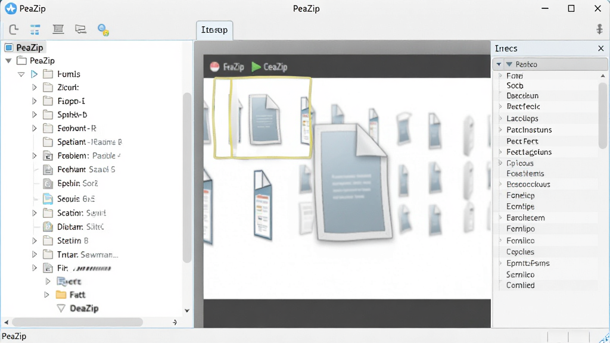Select Fosstems in the right list
The height and width of the screenshot is (343, 610).
coord(525,173)
